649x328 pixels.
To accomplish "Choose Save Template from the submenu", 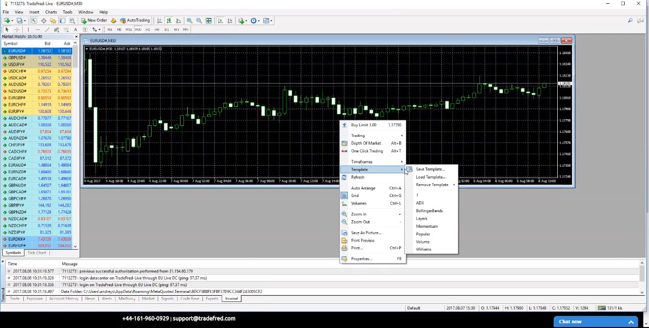I will pyautogui.click(x=432, y=169).
